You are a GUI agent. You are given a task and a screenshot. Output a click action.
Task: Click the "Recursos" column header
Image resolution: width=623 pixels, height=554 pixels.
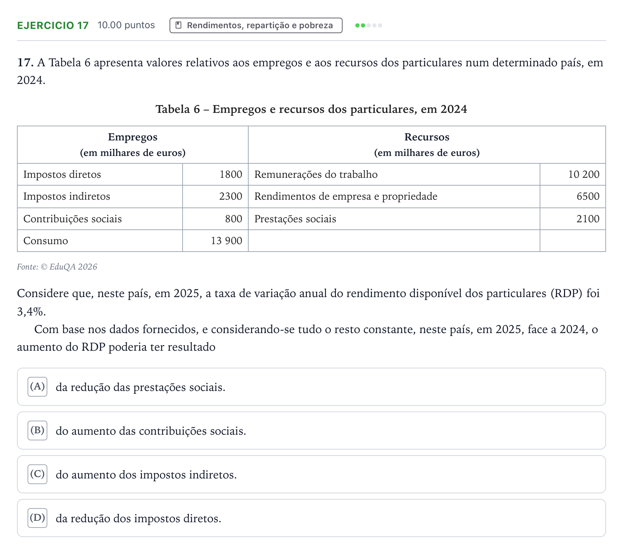pyautogui.click(x=427, y=145)
